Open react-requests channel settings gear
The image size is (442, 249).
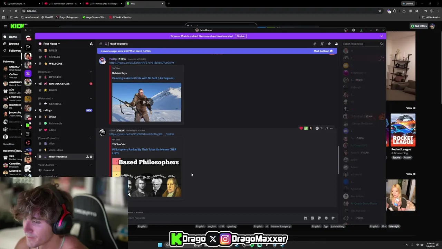pos(91,157)
